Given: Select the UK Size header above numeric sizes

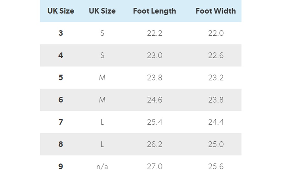Looking at the screenshot, I should pyautogui.click(x=61, y=11).
